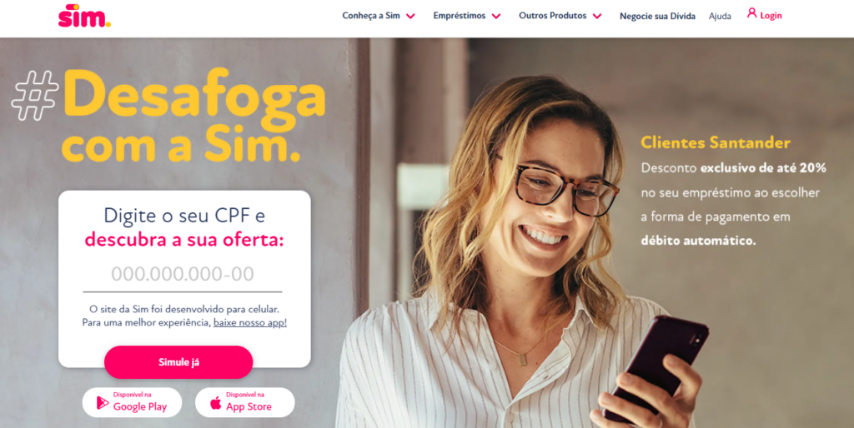Viewport: 854px width, 428px height.
Task: Click the #Desafoga com a Sim headline
Action: 168,117
